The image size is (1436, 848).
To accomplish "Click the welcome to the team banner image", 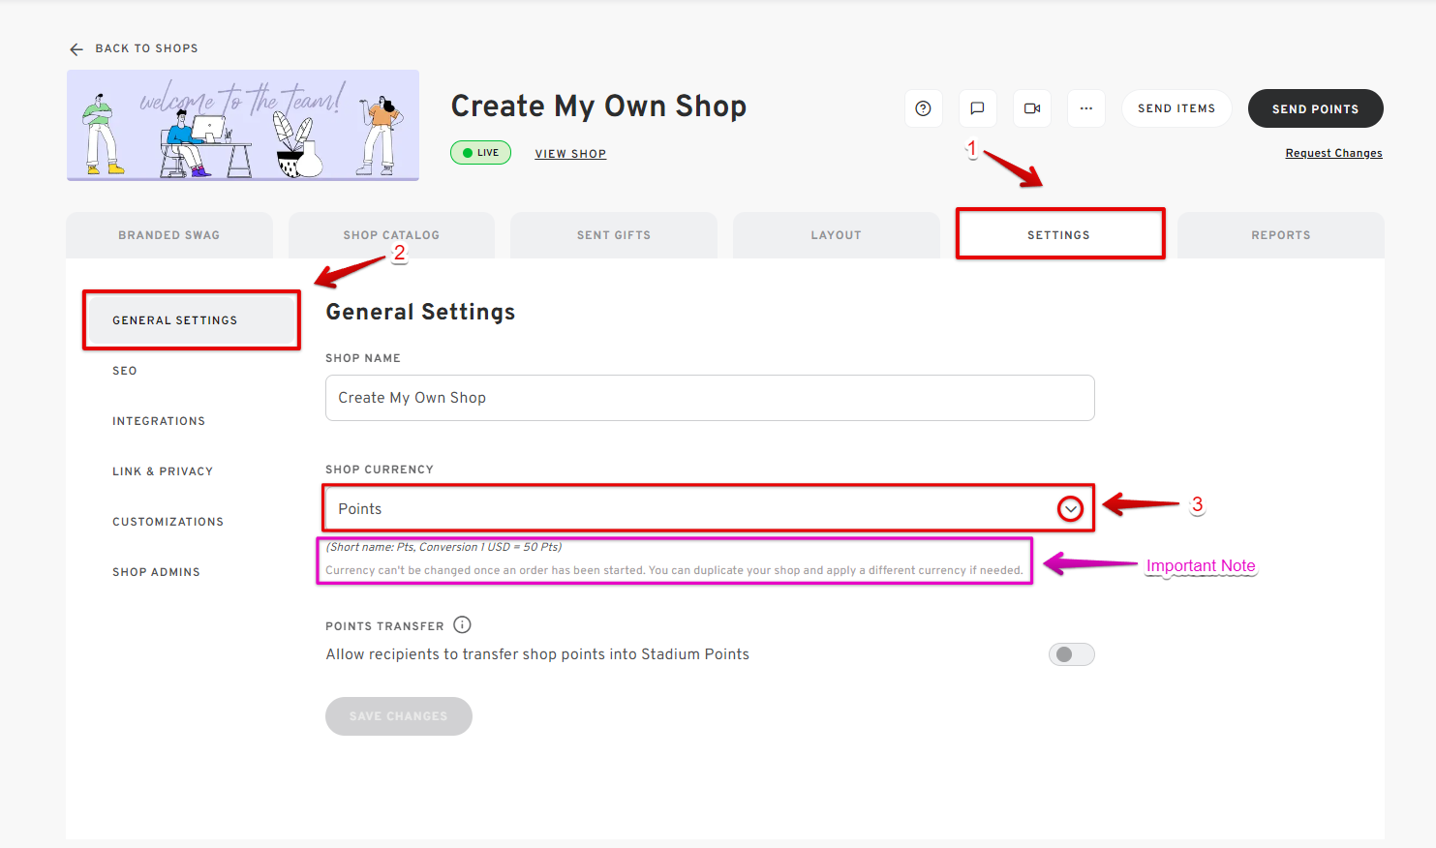I will [x=242, y=125].
